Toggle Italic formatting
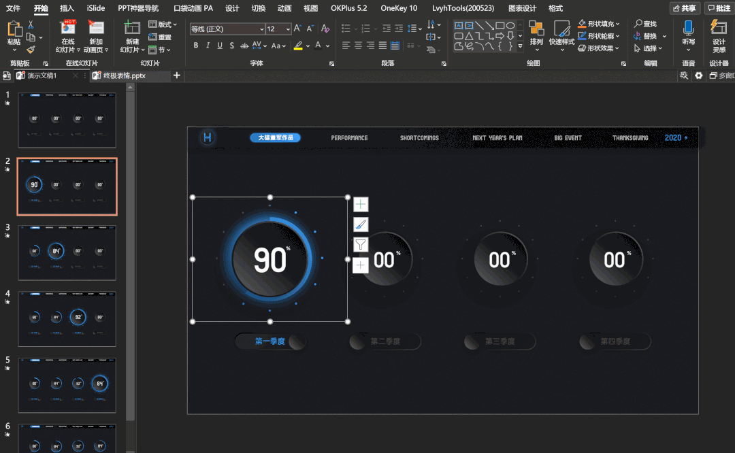This screenshot has width=735, height=453. (208, 46)
